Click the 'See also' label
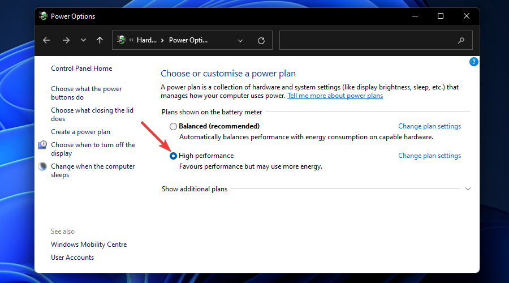Viewport: 509px width, 283px height. pyautogui.click(x=63, y=231)
